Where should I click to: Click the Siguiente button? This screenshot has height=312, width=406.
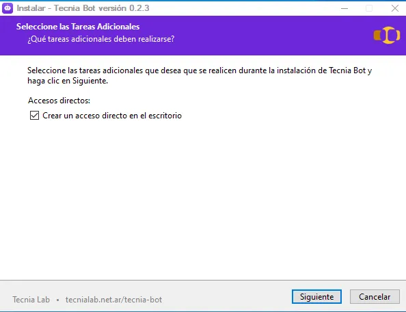pos(316,296)
